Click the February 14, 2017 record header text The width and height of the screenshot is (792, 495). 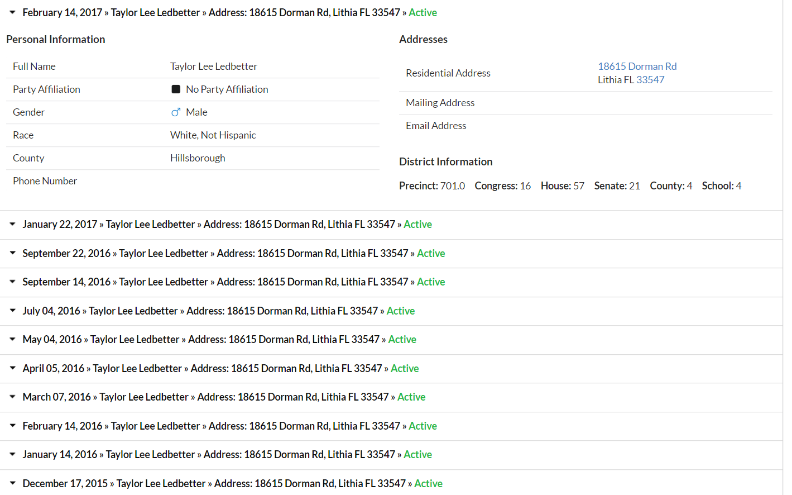click(x=229, y=12)
